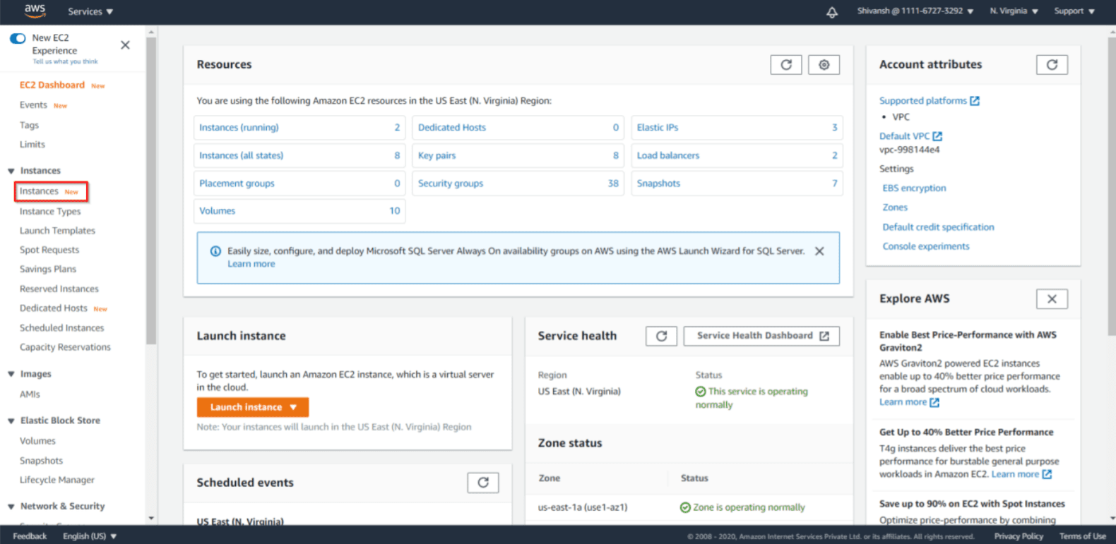
Task: Select Launch Templates in sidebar
Action: pyautogui.click(x=57, y=231)
